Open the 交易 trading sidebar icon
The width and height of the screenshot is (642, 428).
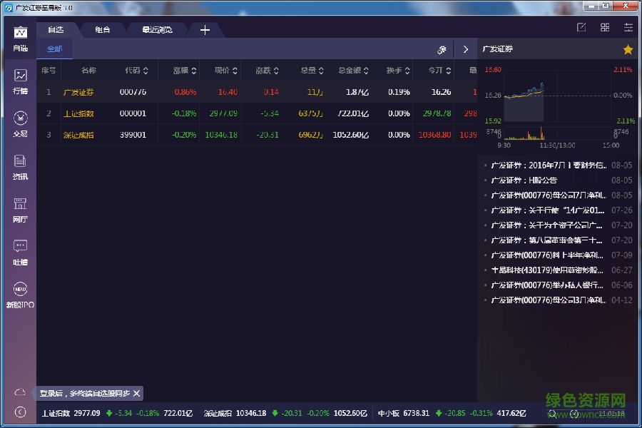[x=20, y=123]
